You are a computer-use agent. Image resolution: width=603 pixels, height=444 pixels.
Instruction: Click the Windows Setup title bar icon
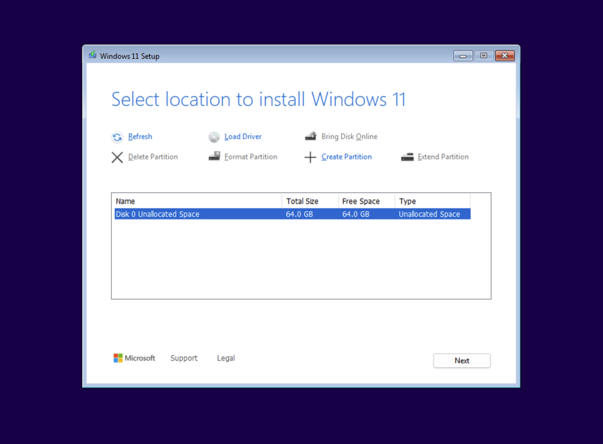click(92, 56)
